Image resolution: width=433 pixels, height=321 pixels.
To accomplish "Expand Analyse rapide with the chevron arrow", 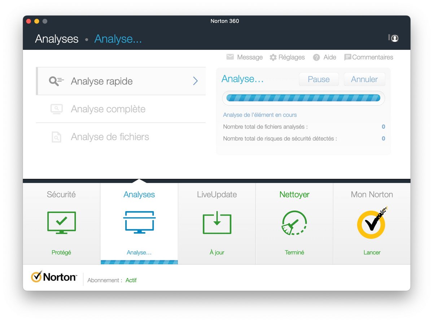I will click(195, 81).
